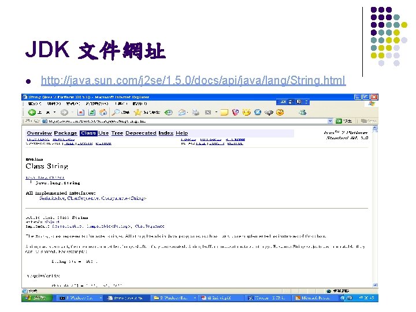The width and height of the screenshot is (416, 312).
Task: Open the Javadoc Help navbar link
Action: coord(182,133)
